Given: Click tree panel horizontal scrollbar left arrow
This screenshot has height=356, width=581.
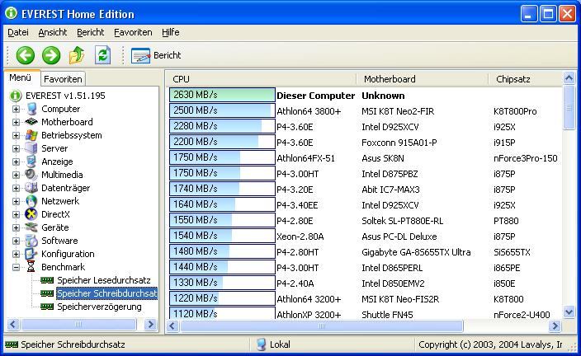Looking at the screenshot, I should (13, 325).
